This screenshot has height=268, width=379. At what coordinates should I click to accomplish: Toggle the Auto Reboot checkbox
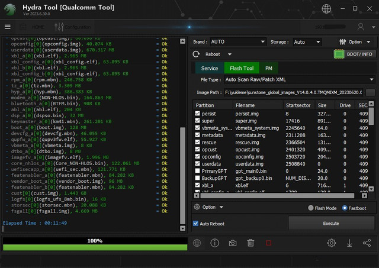(x=196, y=224)
